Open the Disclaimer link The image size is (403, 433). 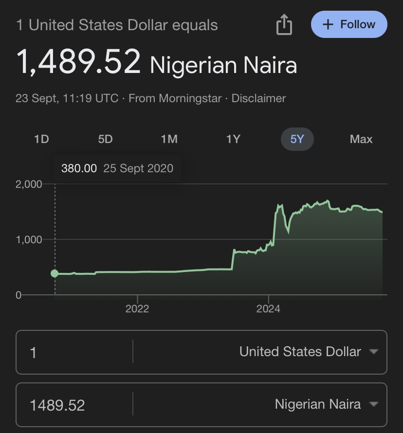pyautogui.click(x=258, y=98)
